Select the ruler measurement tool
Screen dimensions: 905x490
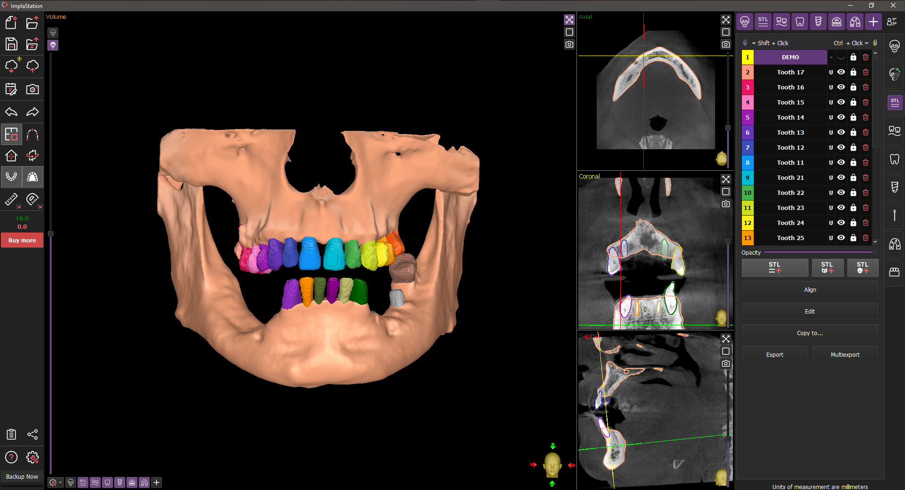(11, 199)
